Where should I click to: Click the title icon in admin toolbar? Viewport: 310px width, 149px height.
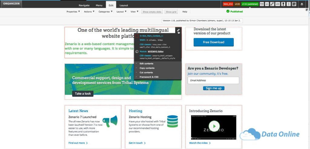pos(262,4)
